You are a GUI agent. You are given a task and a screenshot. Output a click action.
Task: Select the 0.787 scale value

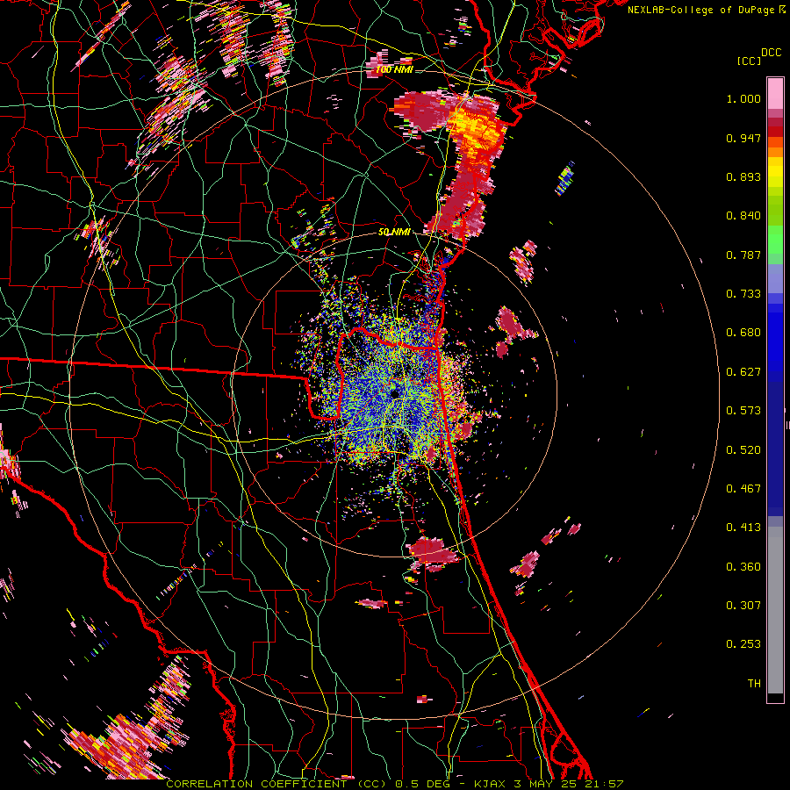pyautogui.click(x=743, y=255)
